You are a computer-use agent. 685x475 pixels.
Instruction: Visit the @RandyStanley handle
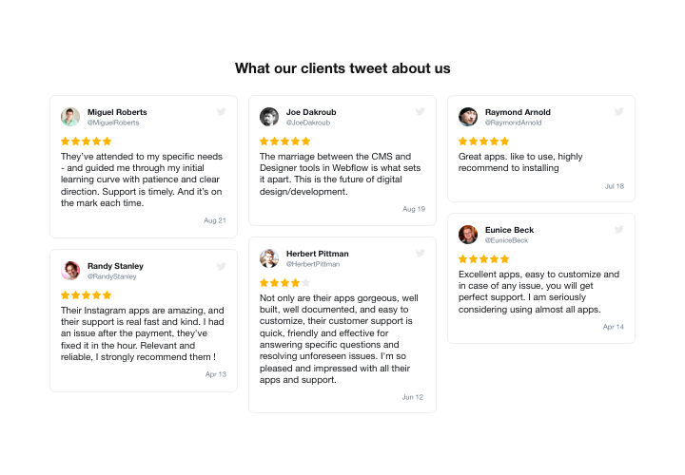[112, 276]
